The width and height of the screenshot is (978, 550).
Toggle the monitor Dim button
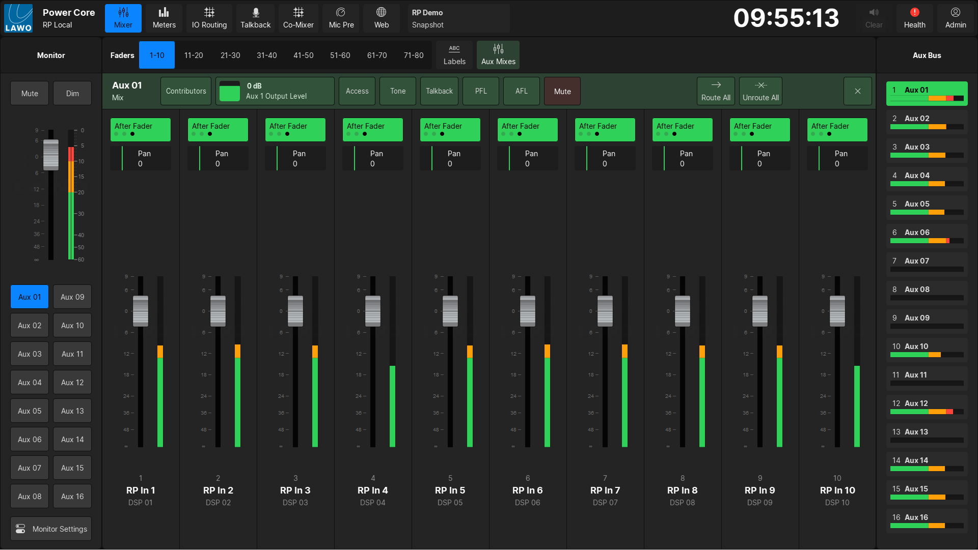pos(72,94)
